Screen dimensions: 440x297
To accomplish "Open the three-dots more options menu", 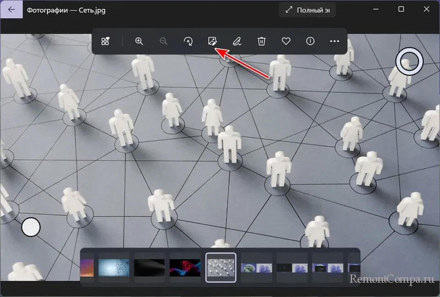I will 334,41.
